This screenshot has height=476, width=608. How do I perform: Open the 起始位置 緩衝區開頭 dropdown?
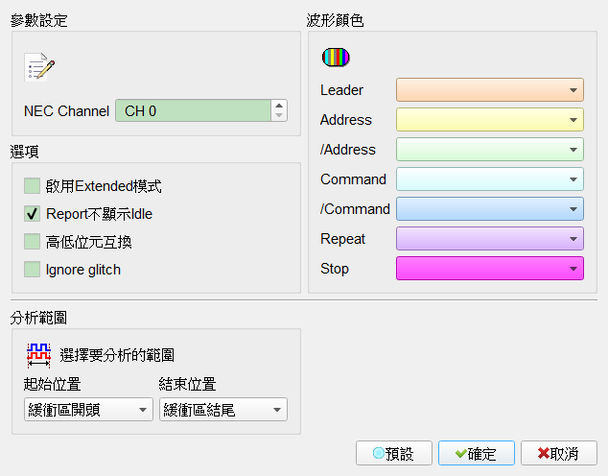click(88, 409)
